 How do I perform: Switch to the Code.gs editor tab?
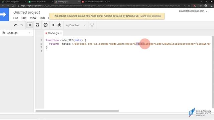point(53,33)
